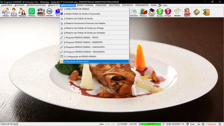Open the FERRAMENTAS menu
This screenshot has width=224, height=126.
tap(142, 5)
